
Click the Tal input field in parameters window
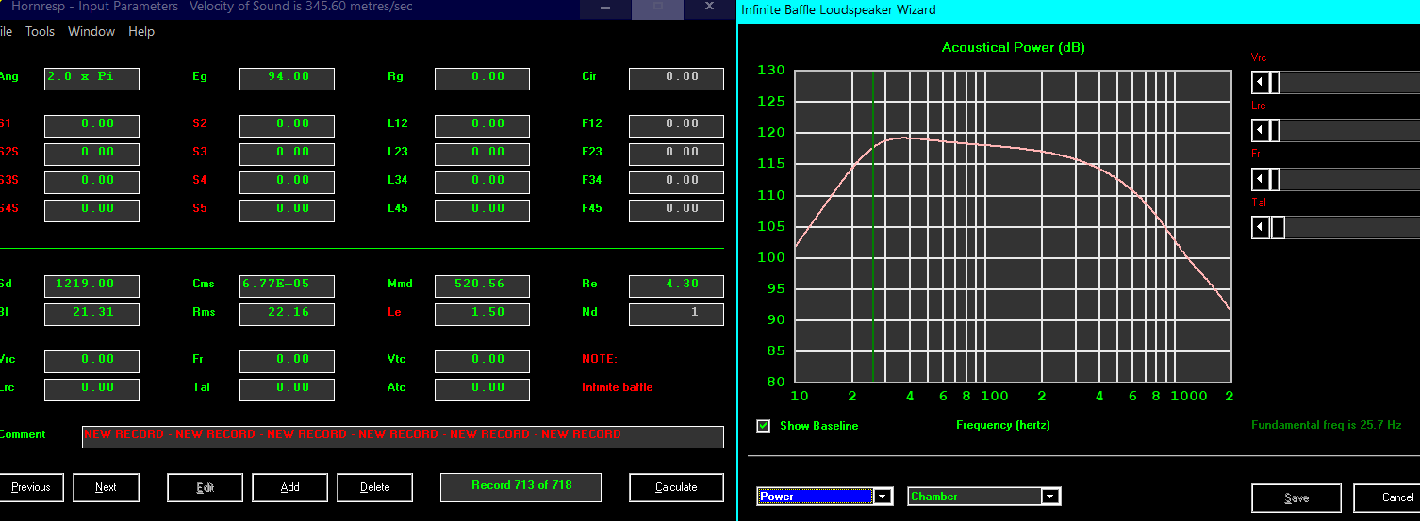pyautogui.click(x=287, y=389)
